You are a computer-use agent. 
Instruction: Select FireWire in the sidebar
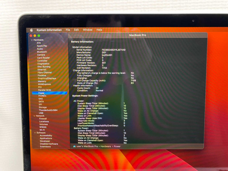[x=42, y=76]
